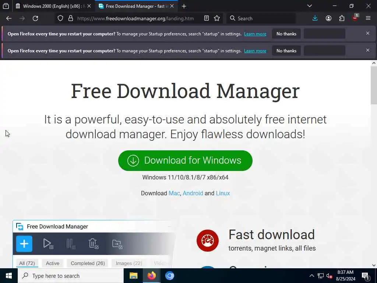Open the Firefox hamburger application menu
377x283 pixels.
tap(368, 18)
